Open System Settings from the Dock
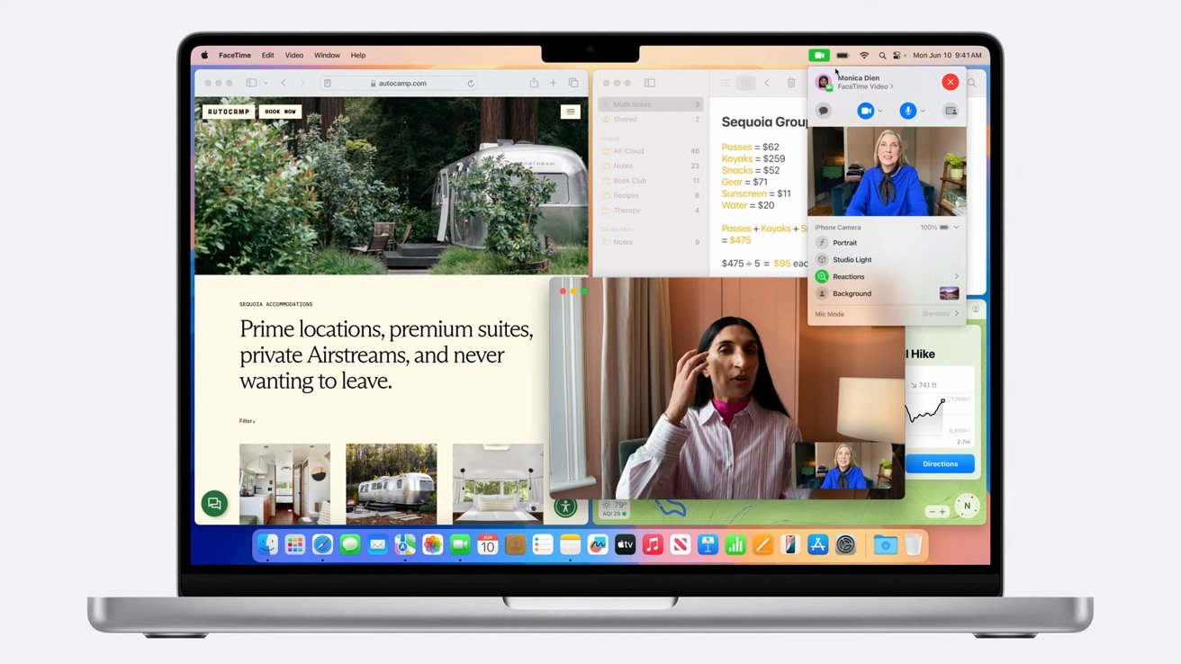1181x664 pixels. tap(845, 544)
